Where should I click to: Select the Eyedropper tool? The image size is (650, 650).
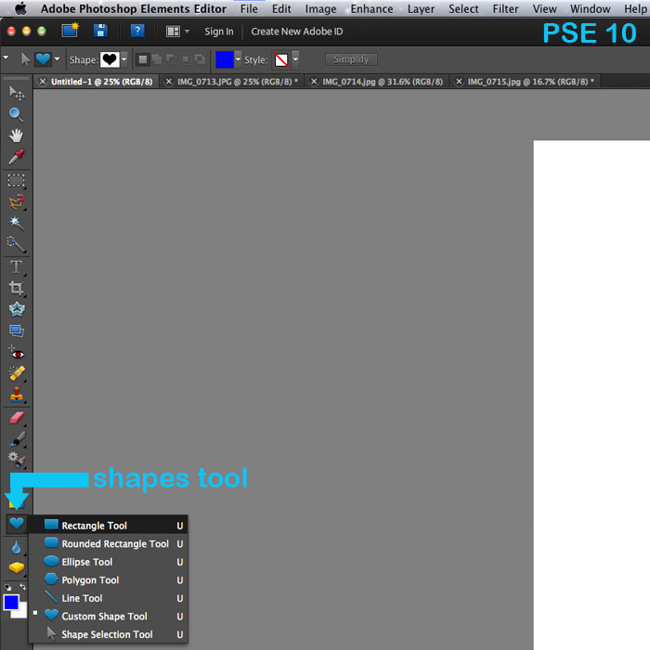tap(16, 157)
